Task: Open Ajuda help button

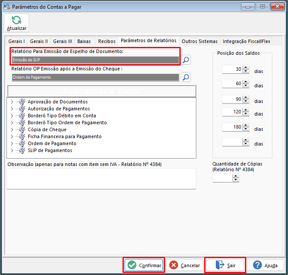Action: click(x=265, y=265)
